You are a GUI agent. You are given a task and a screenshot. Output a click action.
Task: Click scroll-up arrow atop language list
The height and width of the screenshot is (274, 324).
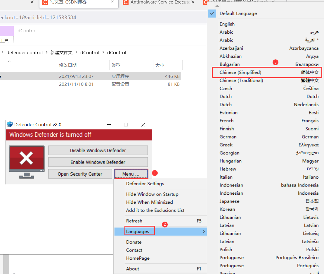click(x=217, y=6)
